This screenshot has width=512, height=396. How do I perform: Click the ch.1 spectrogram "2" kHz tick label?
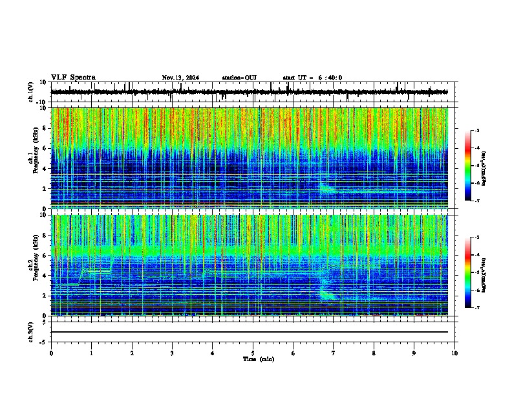[x=45, y=189]
